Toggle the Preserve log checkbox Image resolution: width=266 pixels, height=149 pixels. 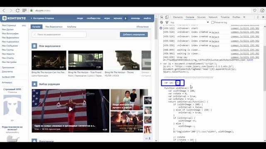[212, 22]
